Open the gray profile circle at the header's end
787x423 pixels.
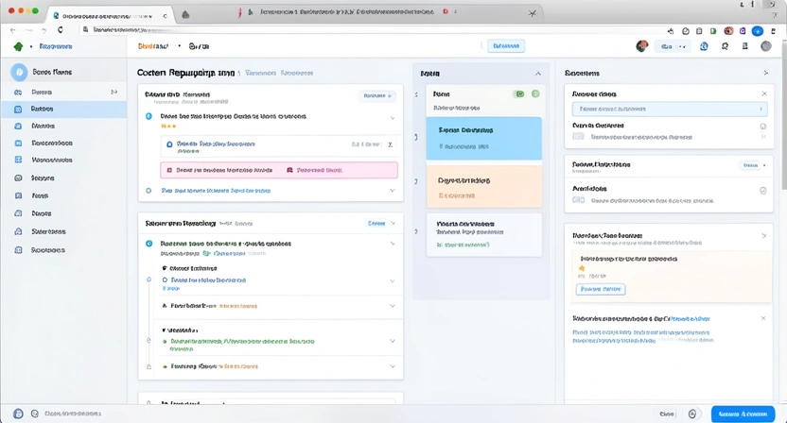pyautogui.click(x=766, y=46)
